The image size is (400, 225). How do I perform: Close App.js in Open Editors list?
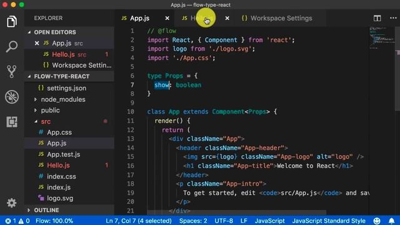click(37, 43)
